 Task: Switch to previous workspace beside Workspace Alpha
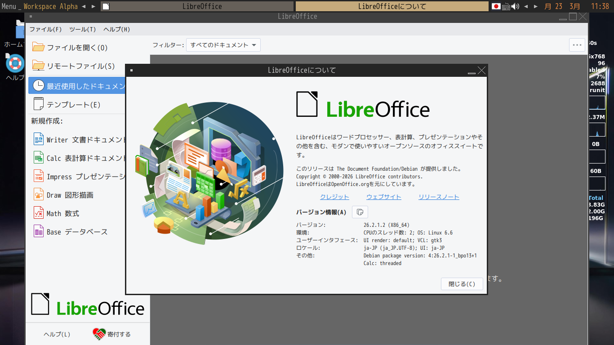[x=84, y=6]
